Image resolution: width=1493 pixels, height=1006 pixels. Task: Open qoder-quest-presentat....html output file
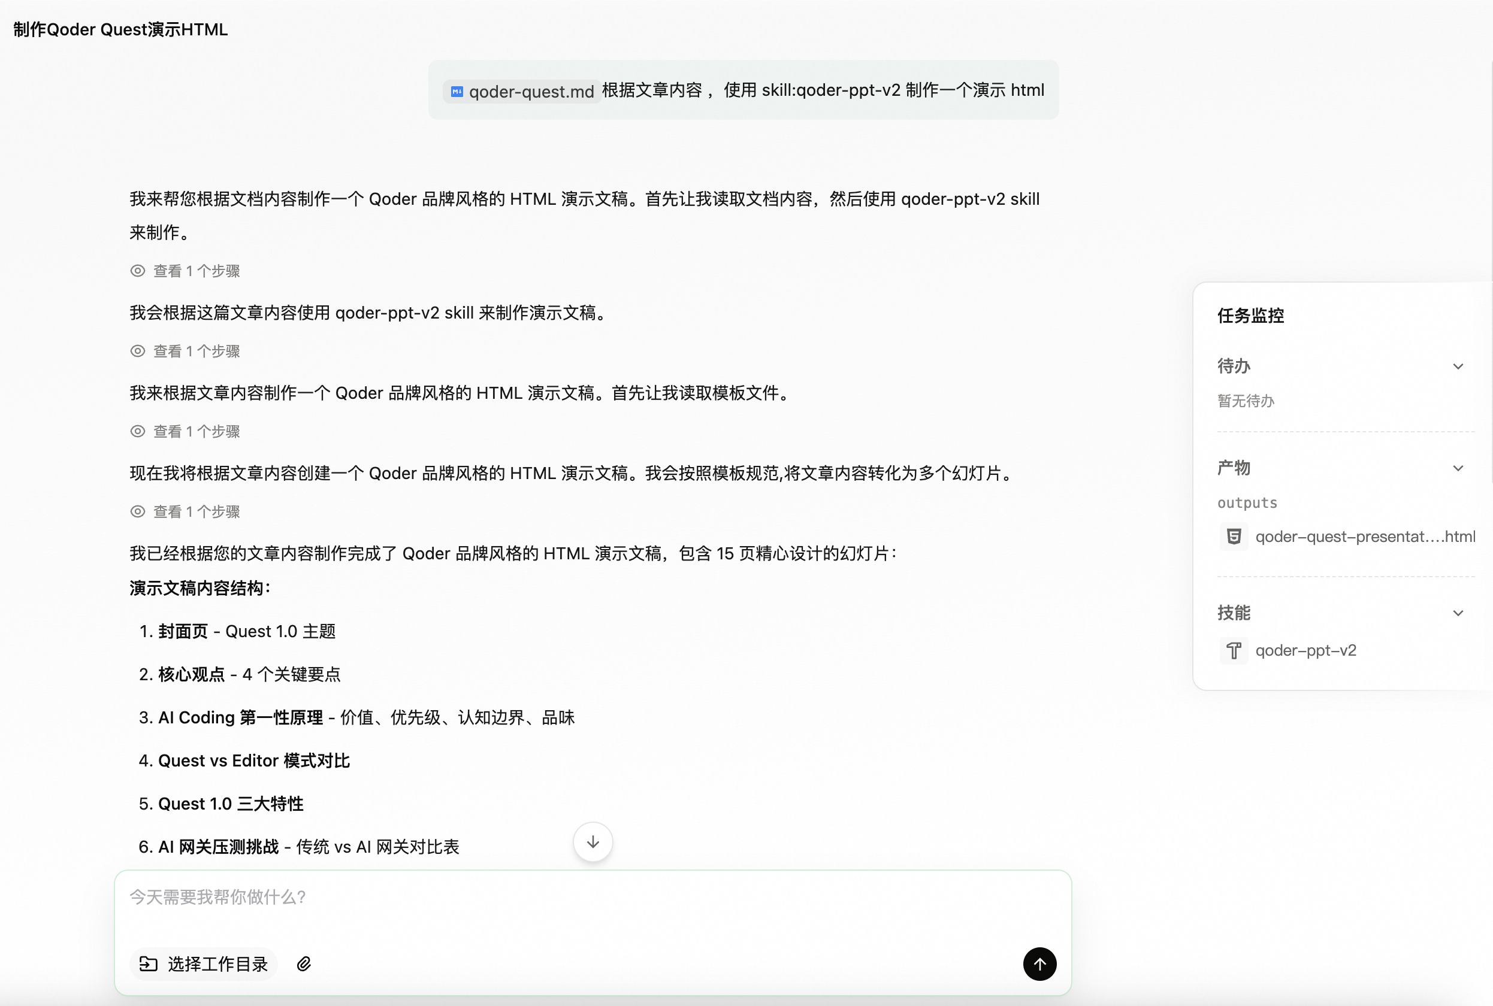click(x=1365, y=537)
